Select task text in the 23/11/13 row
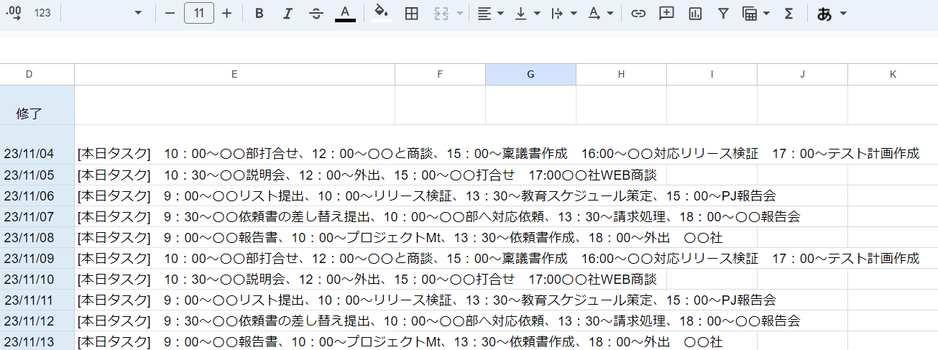 point(400,341)
